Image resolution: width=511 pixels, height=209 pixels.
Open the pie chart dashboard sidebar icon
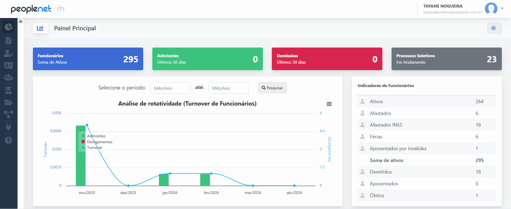[9, 27]
